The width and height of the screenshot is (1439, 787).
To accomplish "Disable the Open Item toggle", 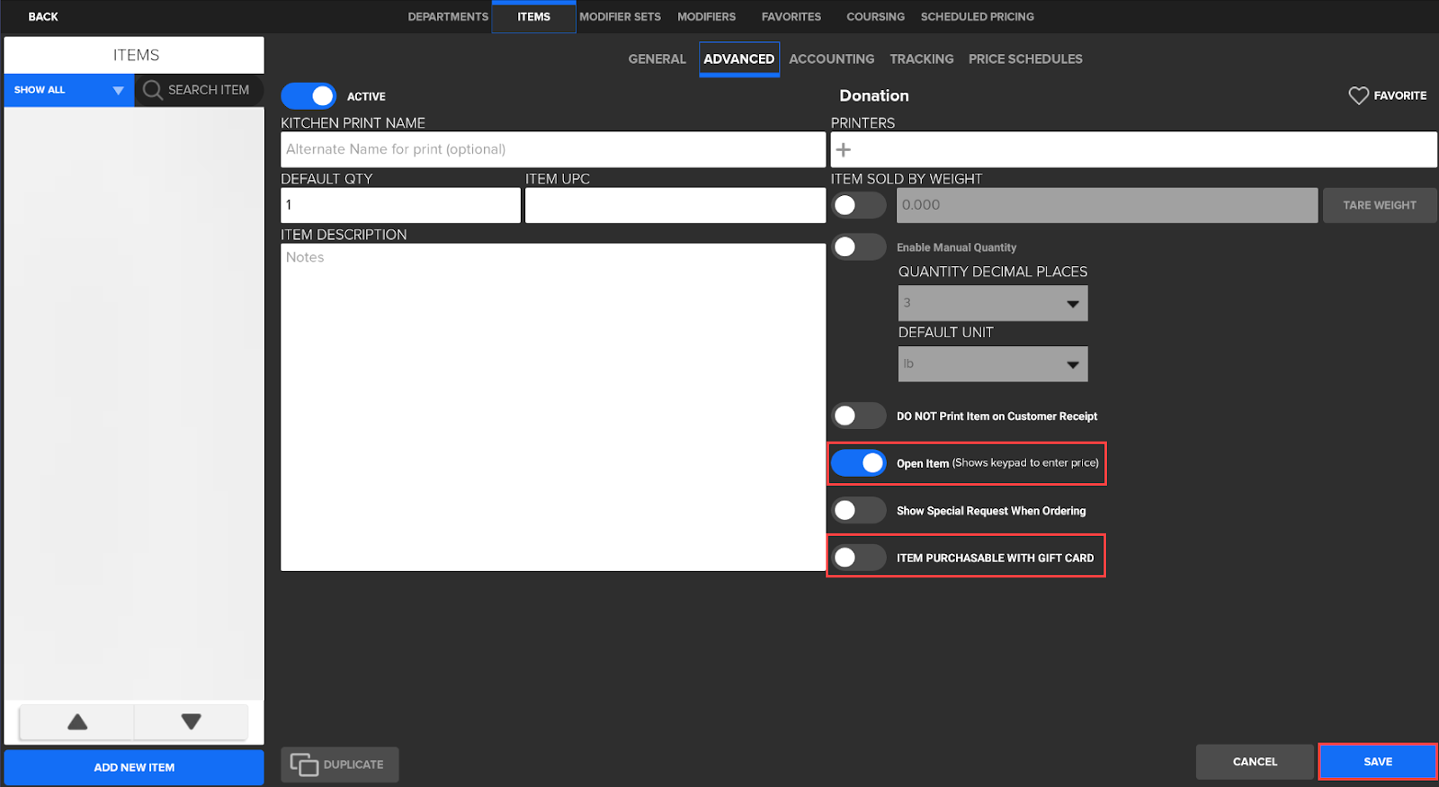I will [x=859, y=463].
